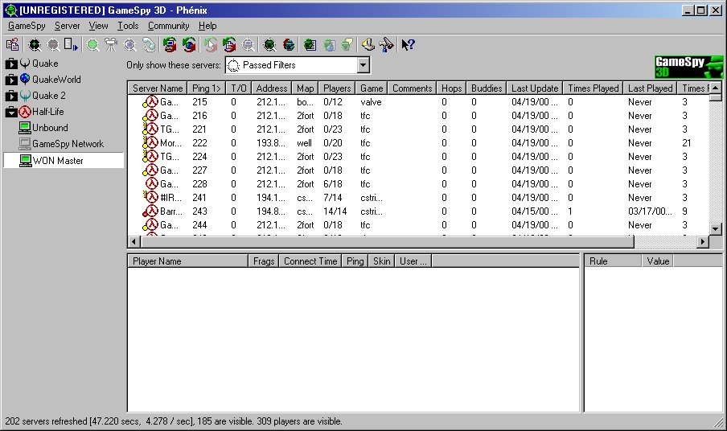727x431 pixels.
Task: Click the context help arrow-question icon
Action: tap(408, 45)
